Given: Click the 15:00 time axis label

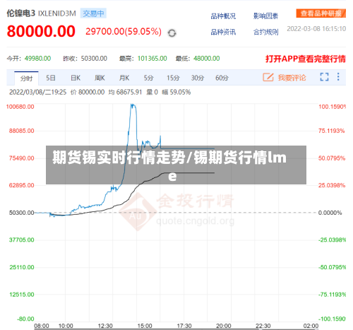Looking at the screenshot, I should pos(145,326).
